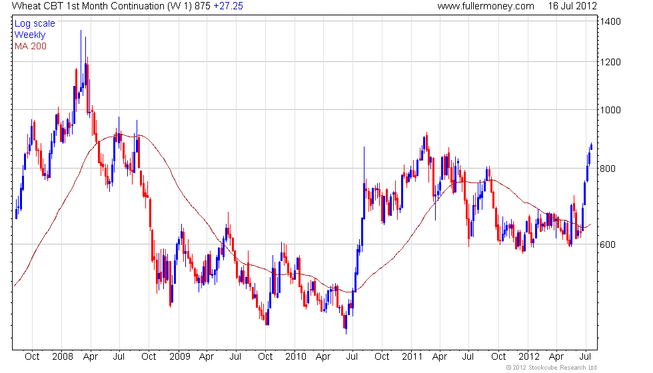The height and width of the screenshot is (373, 653).
Task: Click the price change '+27.25'
Action: (228, 6)
